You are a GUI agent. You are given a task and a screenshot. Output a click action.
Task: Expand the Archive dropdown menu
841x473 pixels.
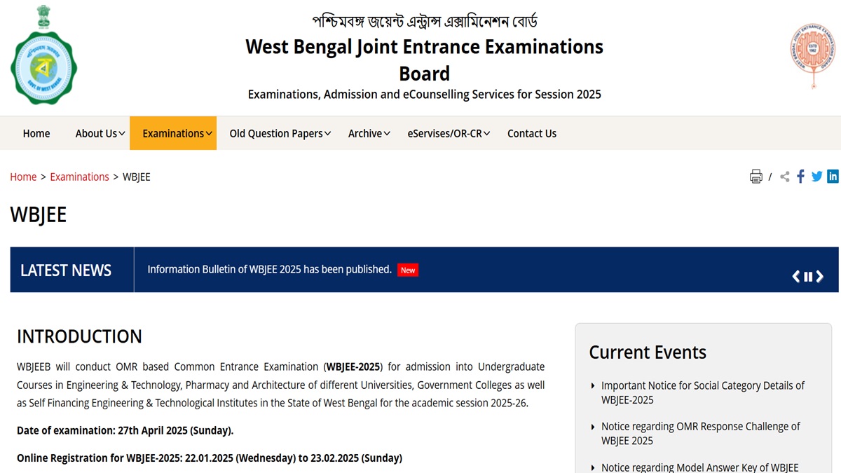[369, 133]
